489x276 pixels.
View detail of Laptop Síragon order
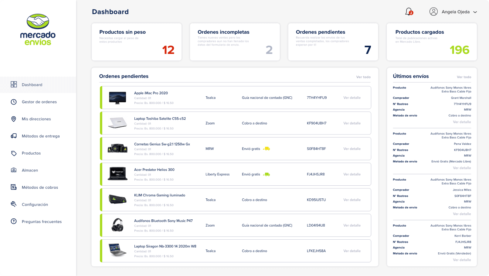tap(352, 251)
